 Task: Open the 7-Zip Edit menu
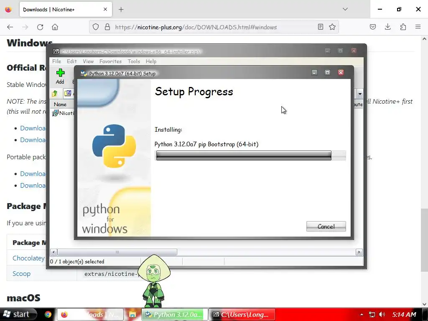(x=72, y=61)
